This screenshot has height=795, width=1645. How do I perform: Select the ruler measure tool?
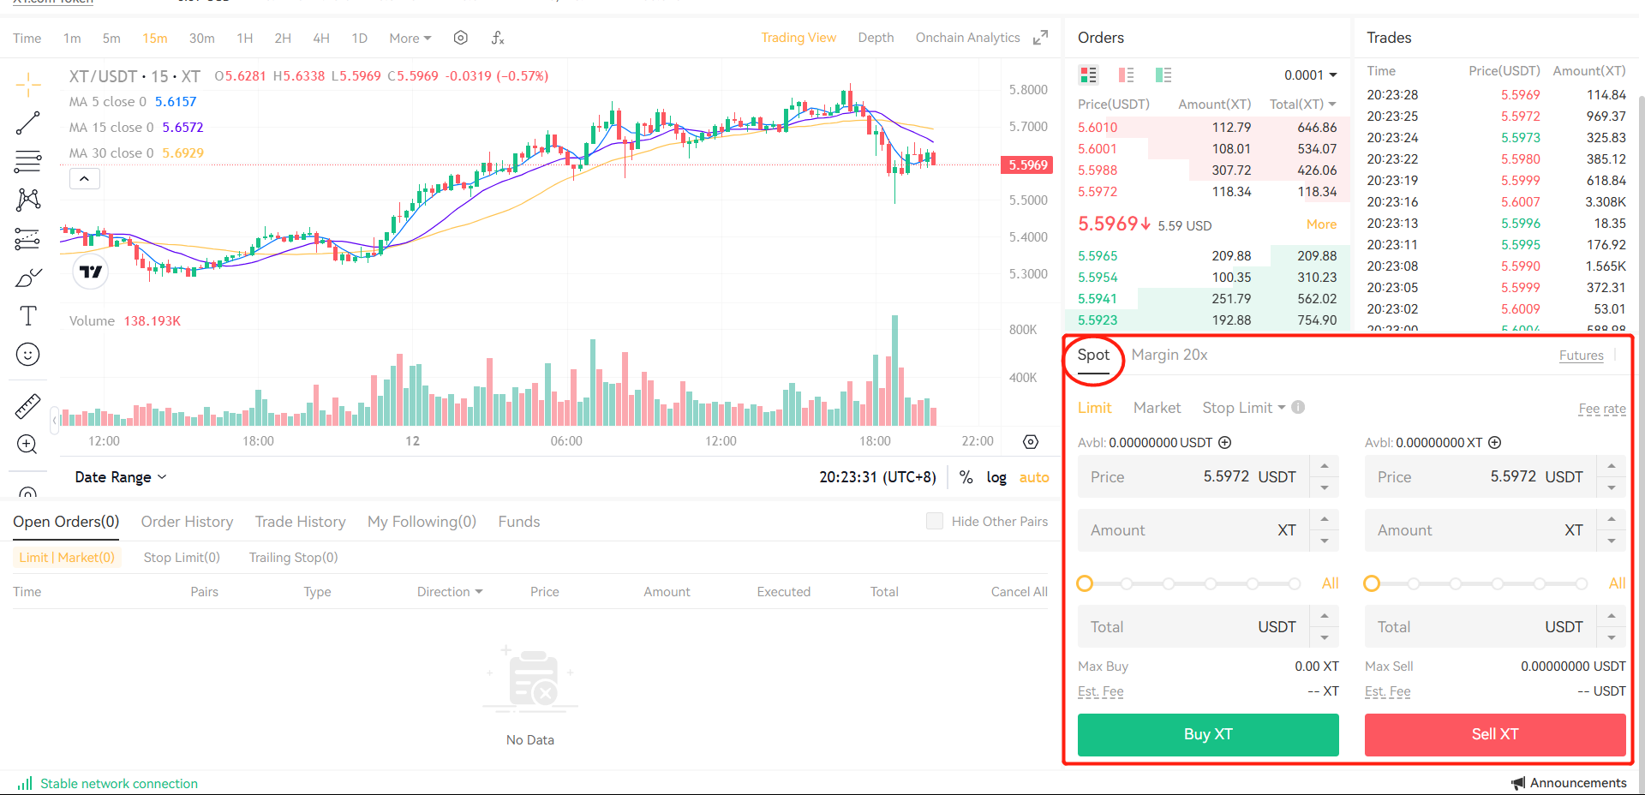tap(27, 406)
